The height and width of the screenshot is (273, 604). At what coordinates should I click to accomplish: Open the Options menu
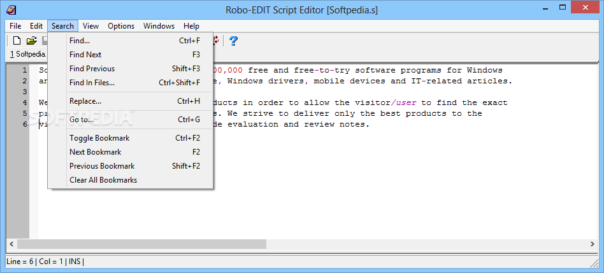(121, 26)
